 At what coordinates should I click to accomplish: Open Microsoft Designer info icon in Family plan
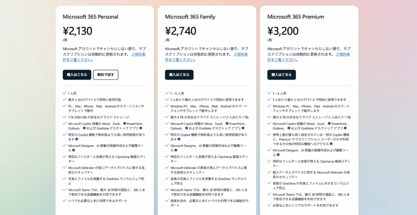tap(175, 150)
